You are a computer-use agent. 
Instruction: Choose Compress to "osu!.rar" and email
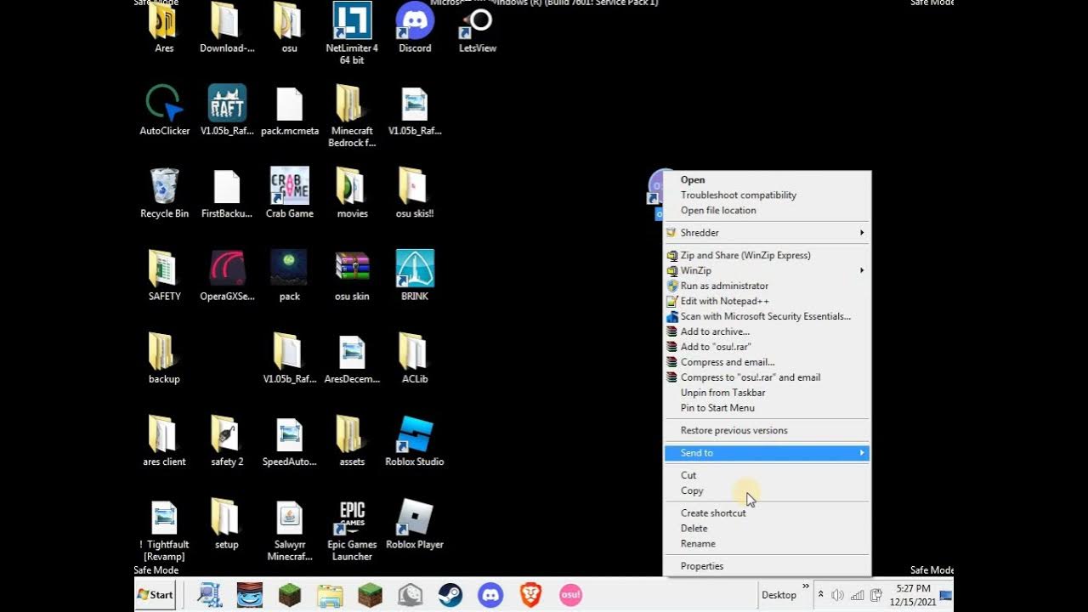(x=751, y=377)
